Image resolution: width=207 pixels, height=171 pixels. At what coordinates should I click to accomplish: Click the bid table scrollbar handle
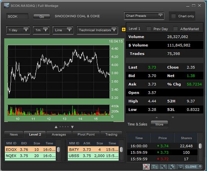click(58, 150)
